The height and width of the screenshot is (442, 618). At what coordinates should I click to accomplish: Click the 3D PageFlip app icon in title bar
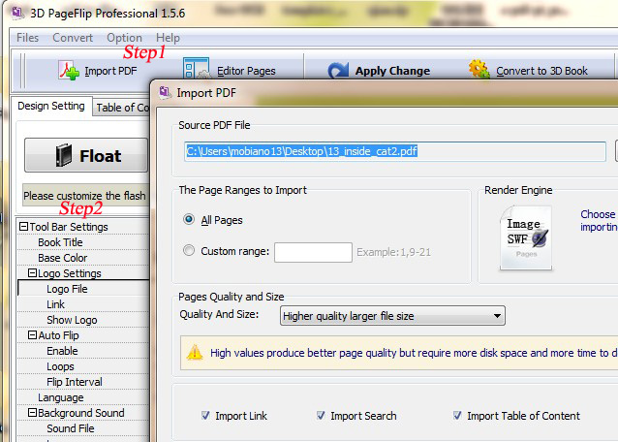point(17,13)
